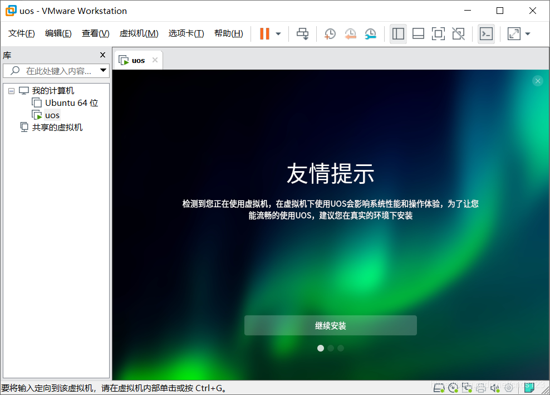Viewport: 550px width, 395px height.
Task: Enter full screen mode
Action: (x=438, y=34)
